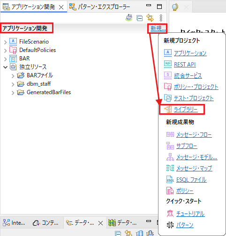Open the コンテ... bottom tab
Screen dimensions: 226x236
[x=45, y=223]
